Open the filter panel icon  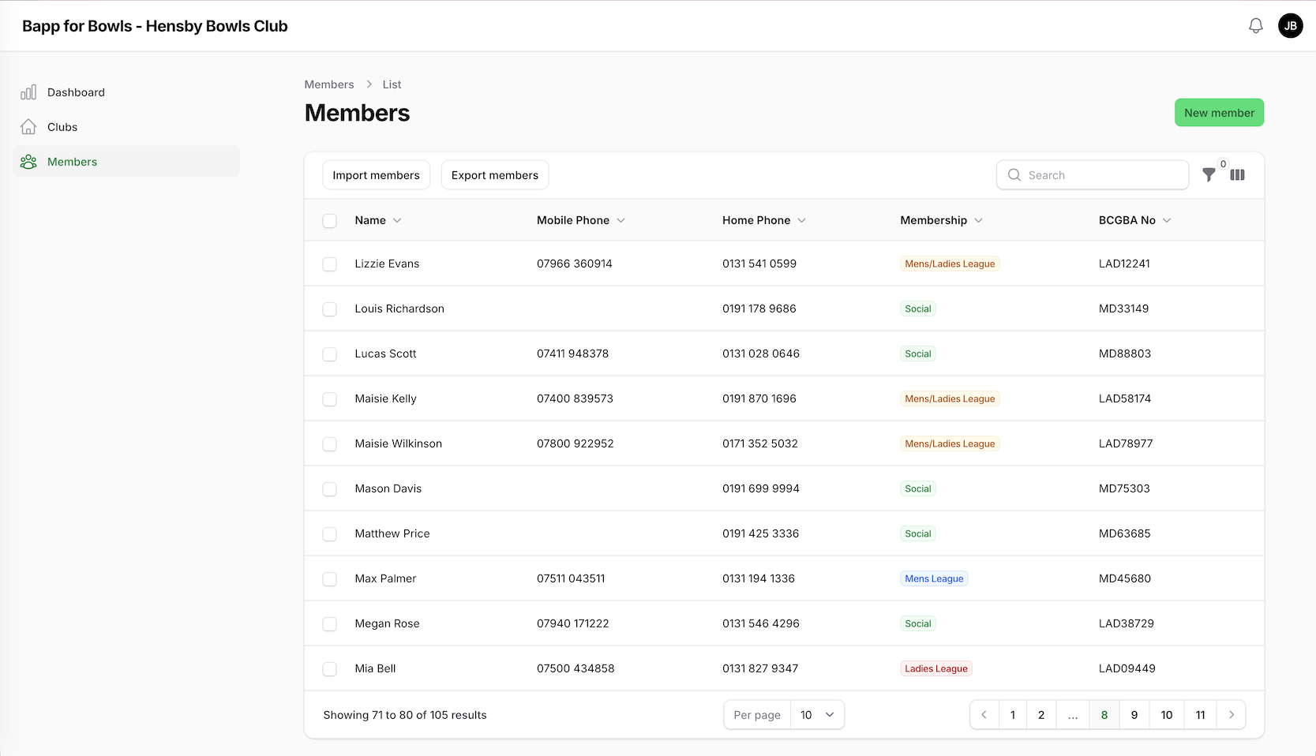[x=1209, y=174]
